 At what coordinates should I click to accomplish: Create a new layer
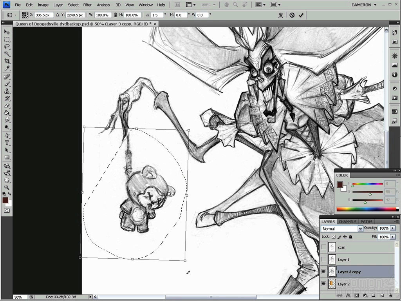(x=382, y=296)
